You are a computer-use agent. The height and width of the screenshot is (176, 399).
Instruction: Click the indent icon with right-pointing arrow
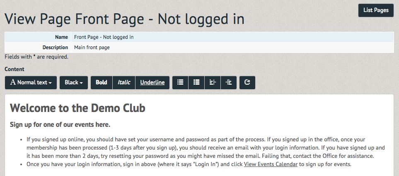(229, 82)
